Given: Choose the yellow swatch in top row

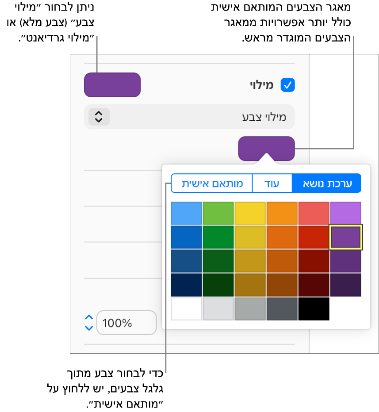Looking at the screenshot, I should (x=250, y=213).
